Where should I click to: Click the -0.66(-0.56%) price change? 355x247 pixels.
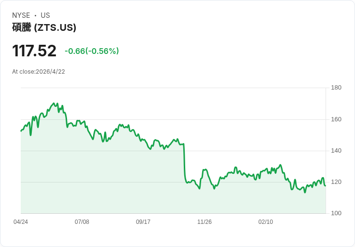point(92,51)
